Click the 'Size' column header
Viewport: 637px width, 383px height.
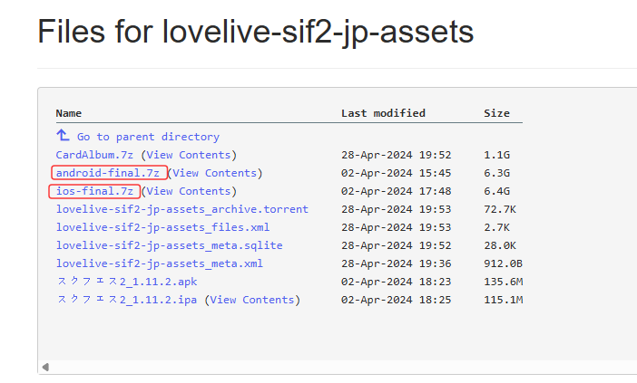(x=496, y=113)
